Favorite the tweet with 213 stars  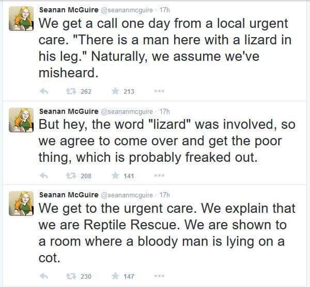(115, 91)
